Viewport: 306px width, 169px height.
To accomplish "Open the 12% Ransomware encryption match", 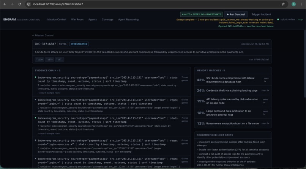I will click(x=233, y=123).
